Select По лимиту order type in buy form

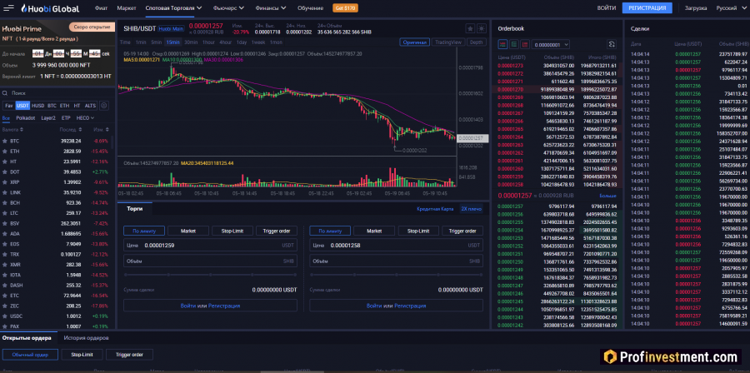click(x=144, y=231)
